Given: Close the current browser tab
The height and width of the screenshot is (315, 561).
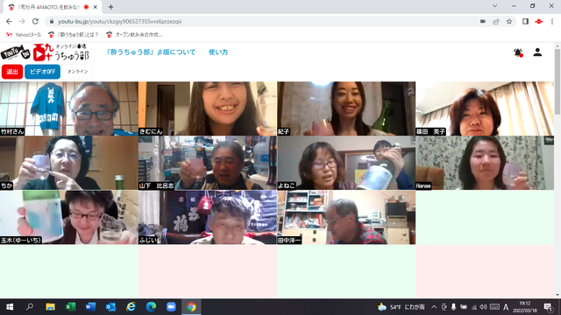Looking at the screenshot, I should tap(96, 7).
